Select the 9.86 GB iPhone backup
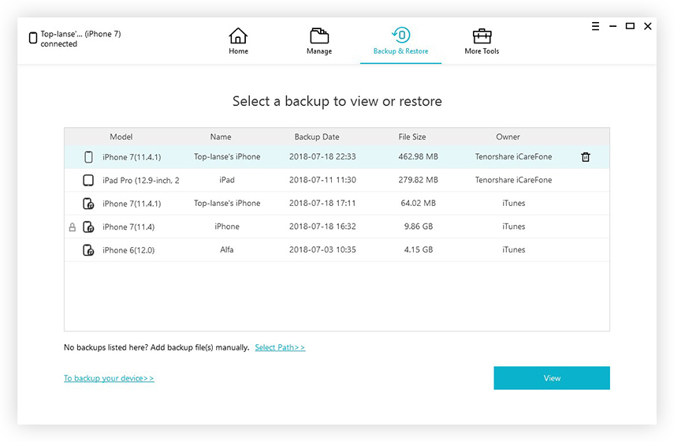This screenshot has width=674, height=442. [x=337, y=227]
